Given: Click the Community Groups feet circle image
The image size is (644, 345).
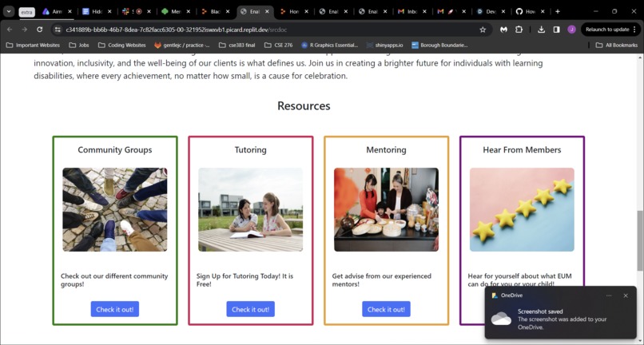Looking at the screenshot, I should point(115,209).
